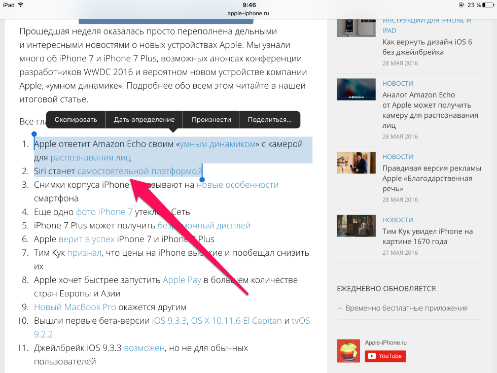Viewport: 497px width, 373px height.
Task: Open Тим Кук увидел iPhone article
Action: tap(427, 236)
